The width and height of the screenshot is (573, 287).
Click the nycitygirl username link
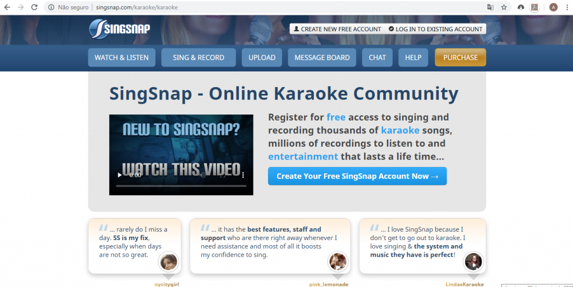click(x=167, y=284)
